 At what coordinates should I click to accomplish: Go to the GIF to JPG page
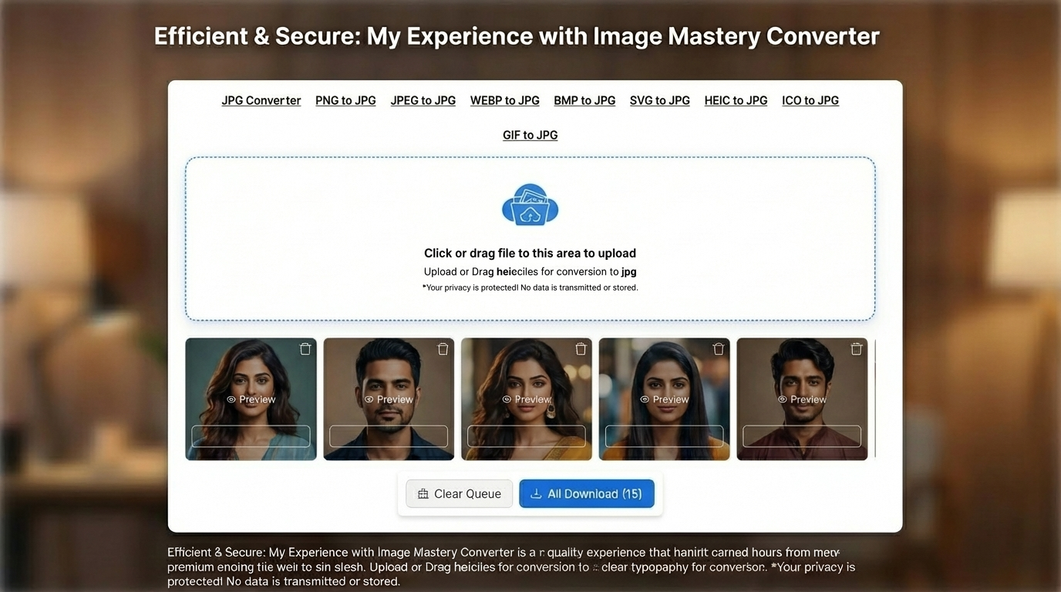pos(530,135)
